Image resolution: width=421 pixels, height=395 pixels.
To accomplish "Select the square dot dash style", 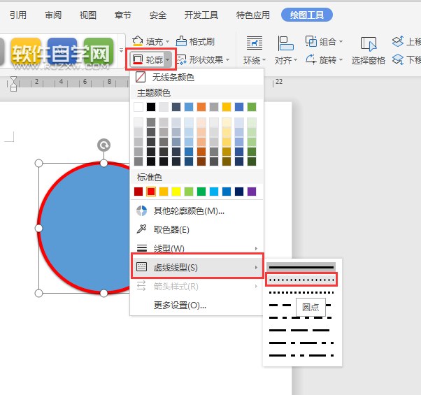I will point(301,292).
